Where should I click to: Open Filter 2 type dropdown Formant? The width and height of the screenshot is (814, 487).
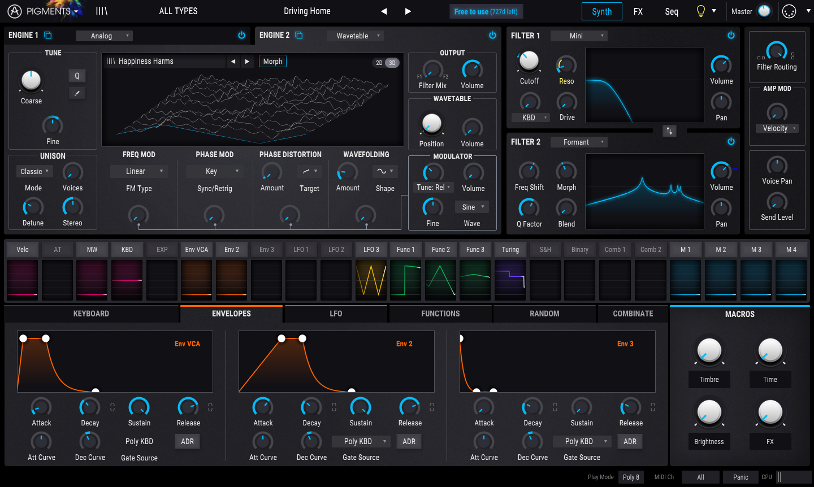click(579, 142)
